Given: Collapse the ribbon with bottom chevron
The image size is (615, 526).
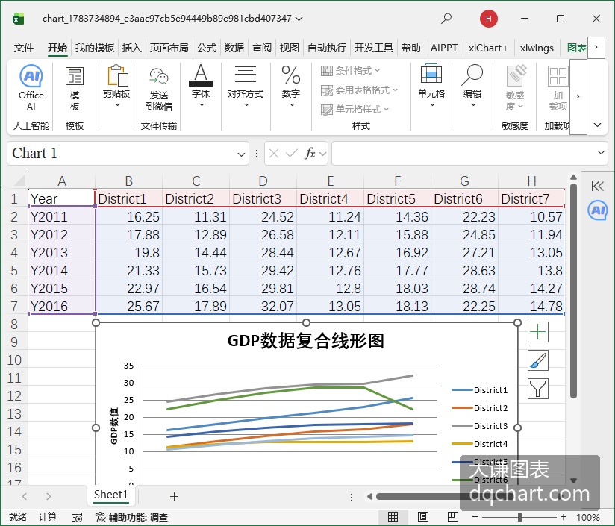Looking at the screenshot, I should coord(597,125).
